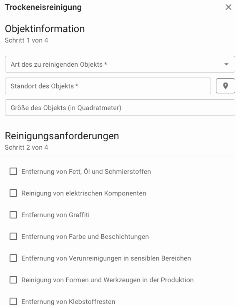This screenshot has width=236, height=306.
Task: Close the Trockeneisreinigung dialog with X
Action: pos(228,7)
